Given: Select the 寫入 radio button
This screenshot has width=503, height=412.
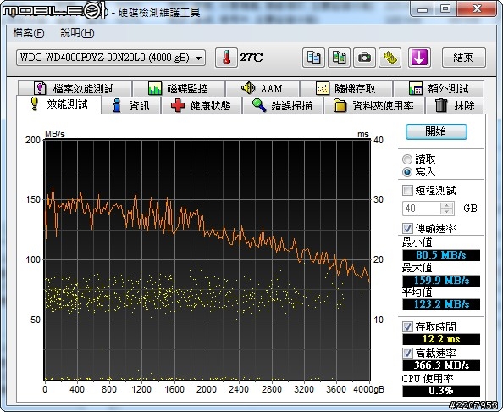Looking at the screenshot, I should click(407, 172).
